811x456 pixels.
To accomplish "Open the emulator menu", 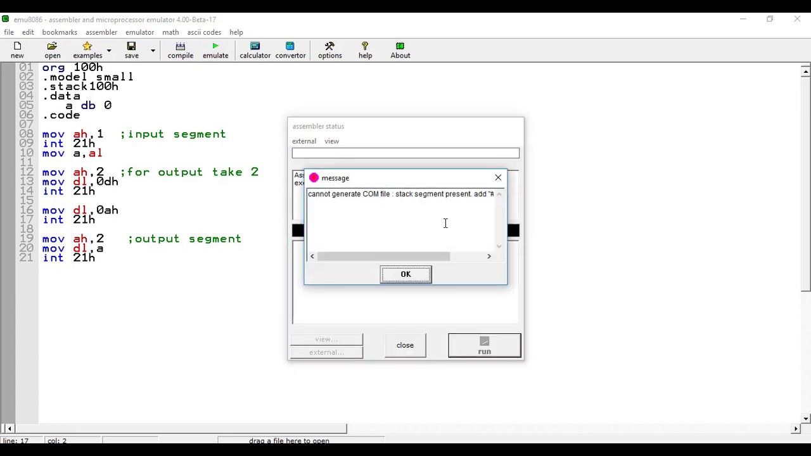I will tap(139, 32).
